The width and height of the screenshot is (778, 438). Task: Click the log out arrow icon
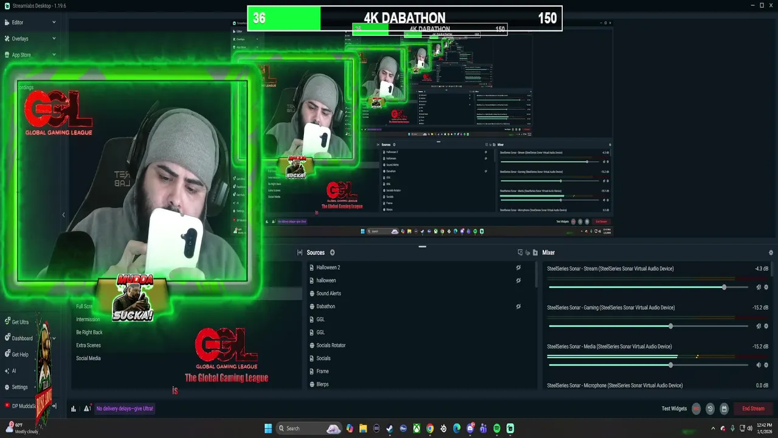click(x=53, y=406)
